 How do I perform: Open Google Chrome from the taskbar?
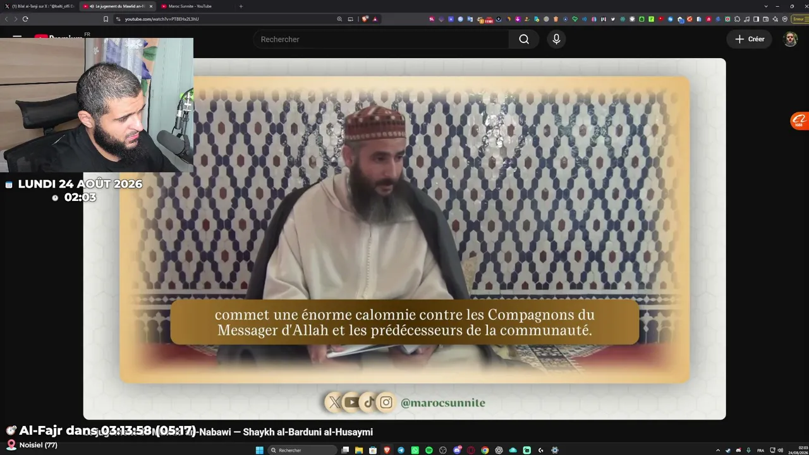[x=485, y=450]
